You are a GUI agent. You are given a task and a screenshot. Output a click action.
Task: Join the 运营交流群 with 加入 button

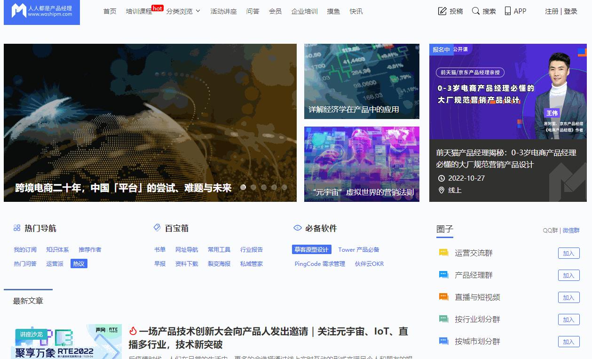568,253
